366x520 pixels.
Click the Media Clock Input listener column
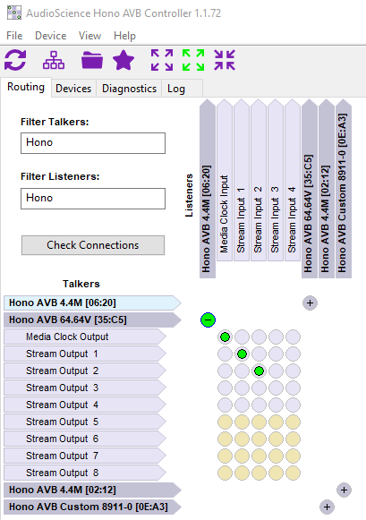[x=225, y=180]
